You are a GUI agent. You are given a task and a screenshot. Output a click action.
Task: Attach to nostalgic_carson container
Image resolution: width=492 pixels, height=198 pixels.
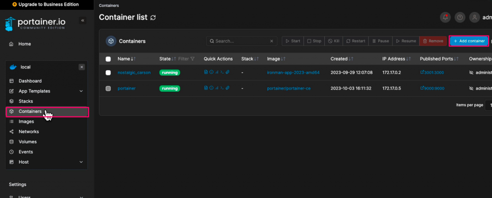pyautogui.click(x=227, y=72)
